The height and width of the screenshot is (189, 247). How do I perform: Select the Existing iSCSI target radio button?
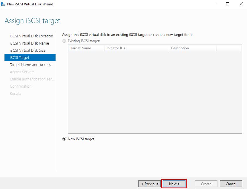(64, 41)
